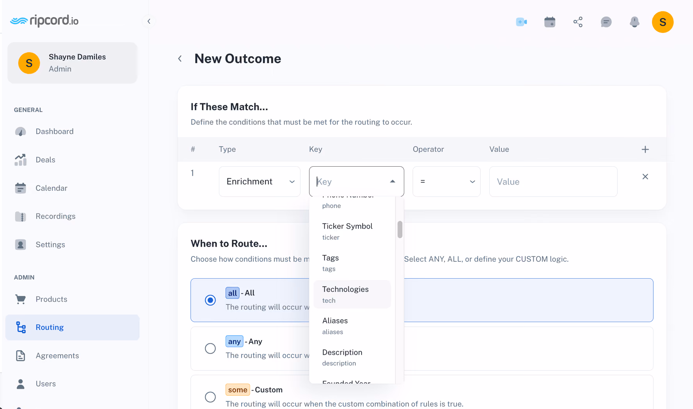Click the Agreements document icon
Viewport: 693px width, 409px height.
point(20,356)
